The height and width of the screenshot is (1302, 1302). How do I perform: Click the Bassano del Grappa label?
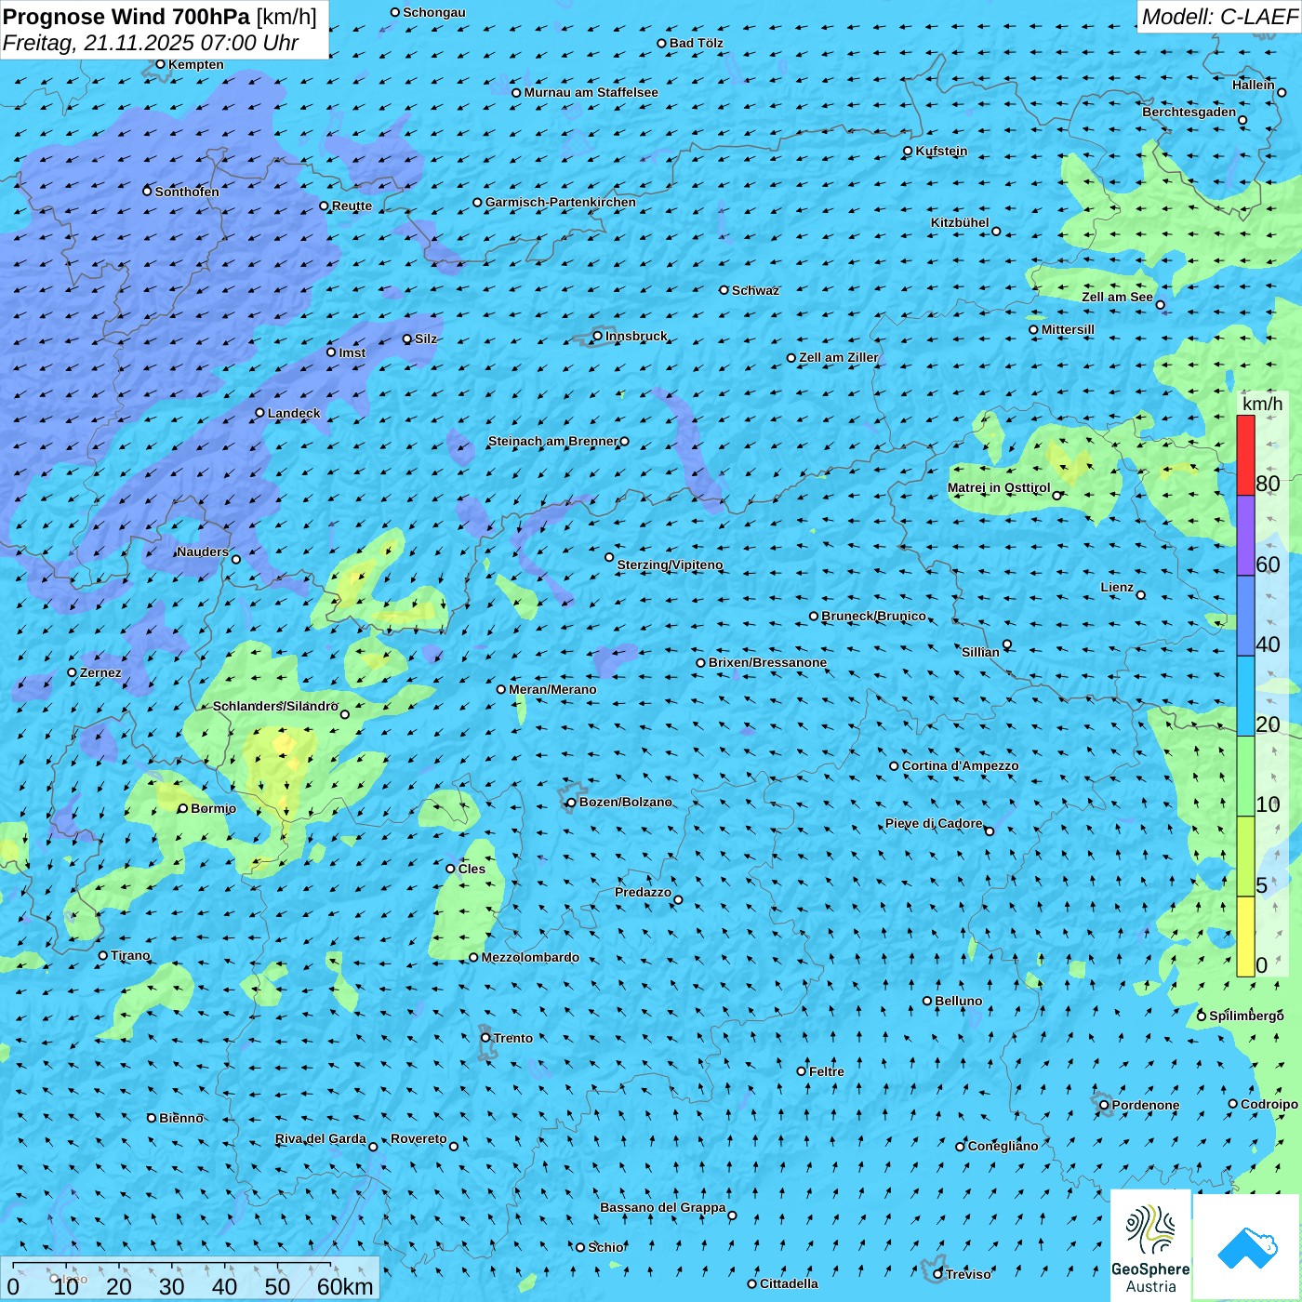pyautogui.click(x=663, y=1207)
